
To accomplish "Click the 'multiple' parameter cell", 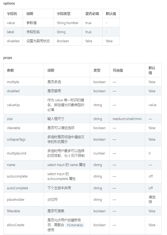I will click(x=24, y=82).
